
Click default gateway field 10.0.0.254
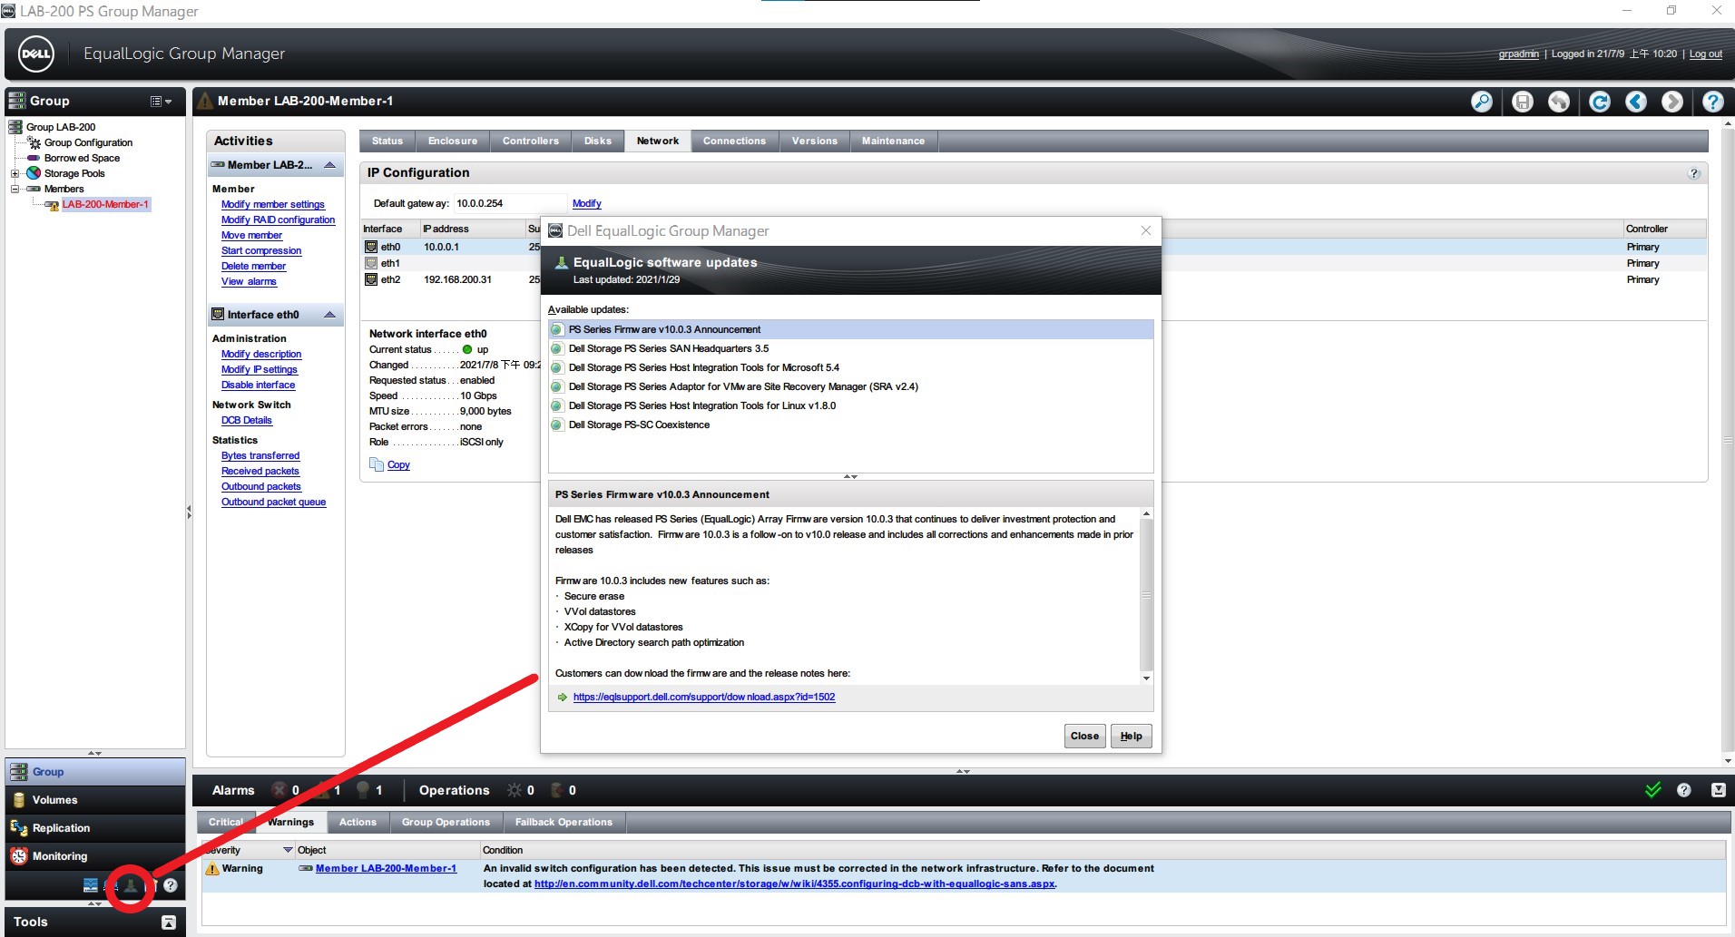(509, 204)
